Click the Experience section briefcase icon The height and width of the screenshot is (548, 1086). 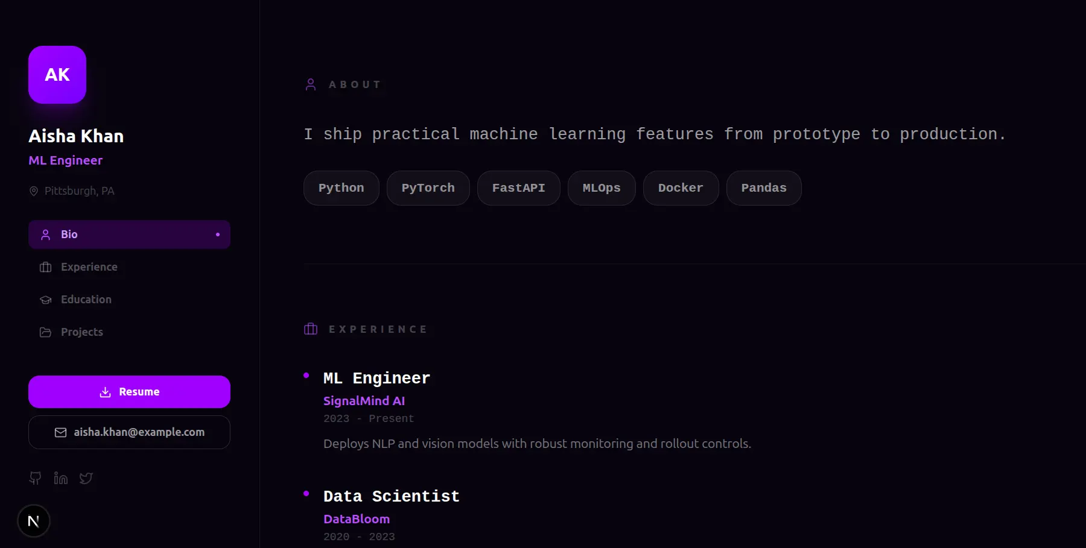click(x=311, y=329)
